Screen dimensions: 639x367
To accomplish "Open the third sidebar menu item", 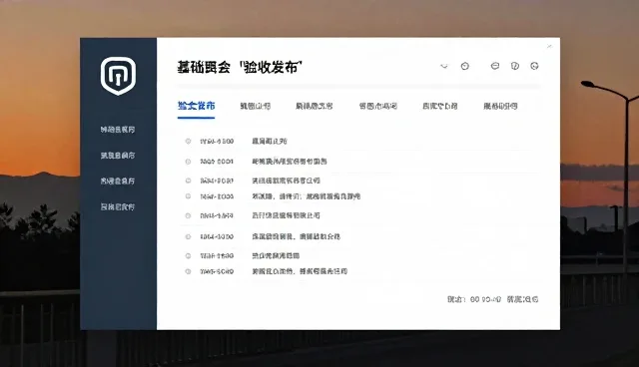I will (118, 182).
